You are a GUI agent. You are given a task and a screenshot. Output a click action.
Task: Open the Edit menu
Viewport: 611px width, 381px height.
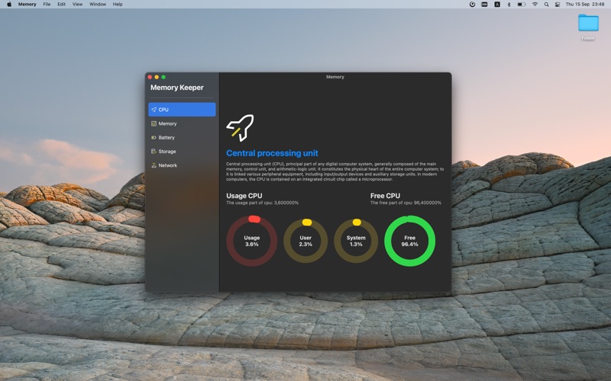point(62,5)
